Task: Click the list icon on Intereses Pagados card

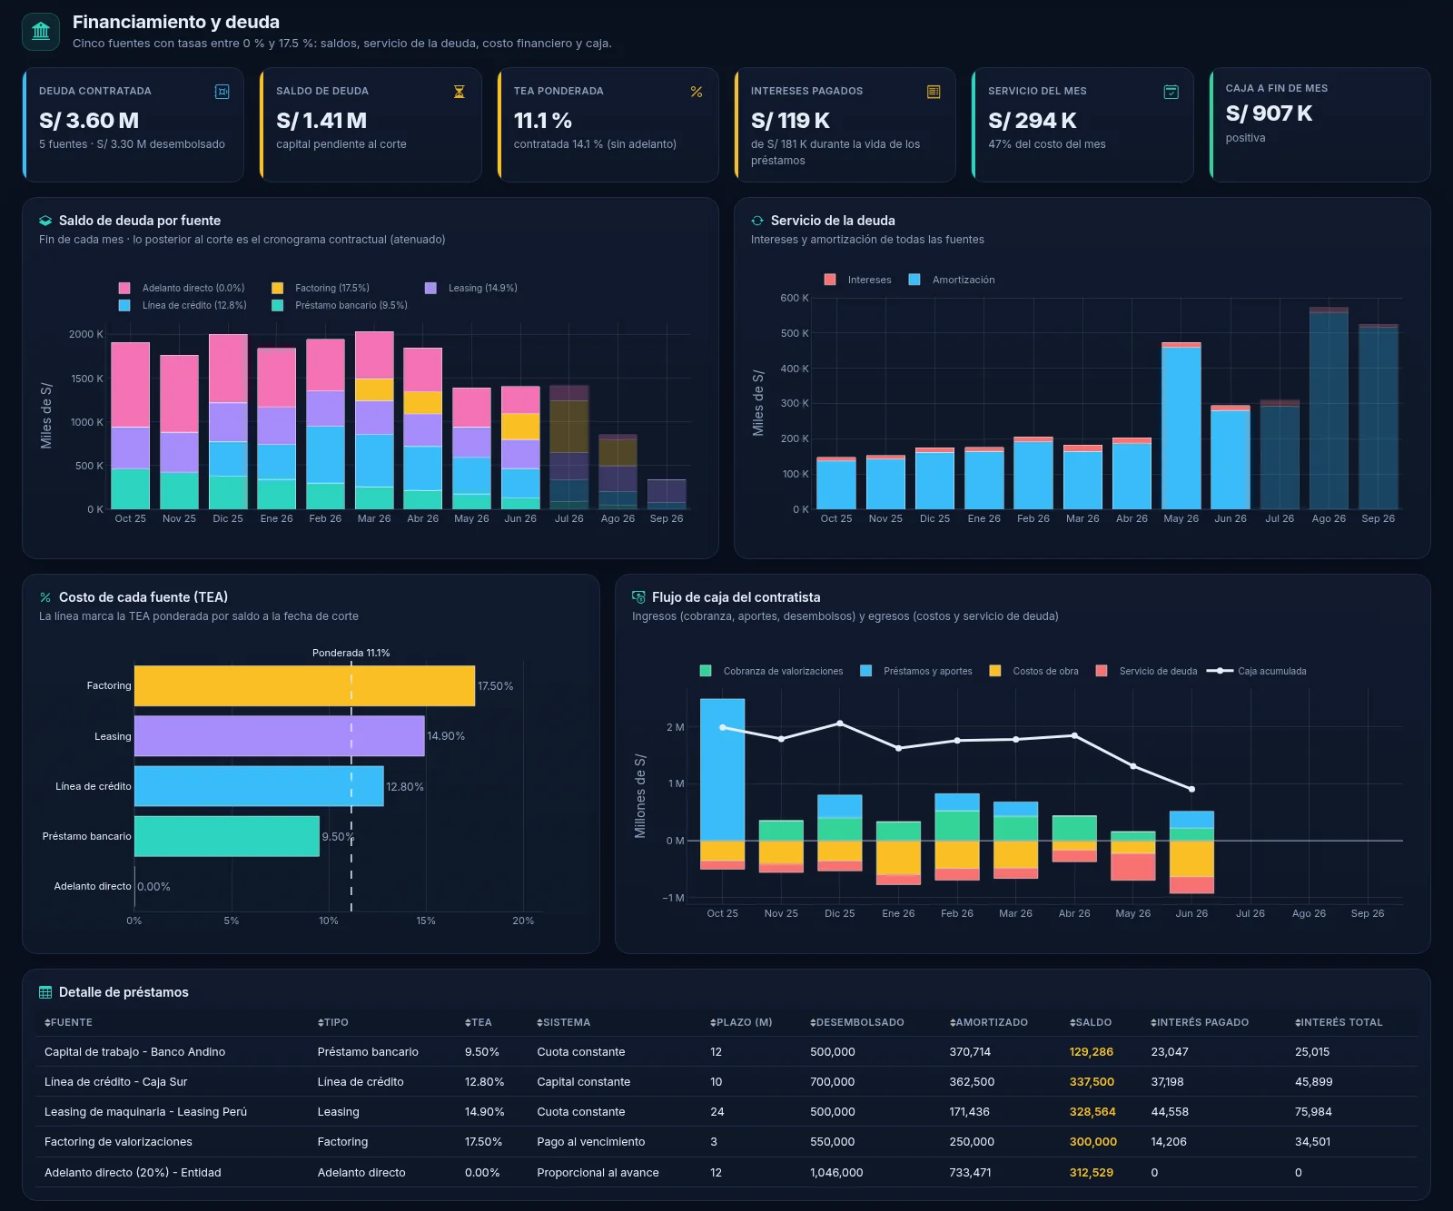Action: pos(934,92)
